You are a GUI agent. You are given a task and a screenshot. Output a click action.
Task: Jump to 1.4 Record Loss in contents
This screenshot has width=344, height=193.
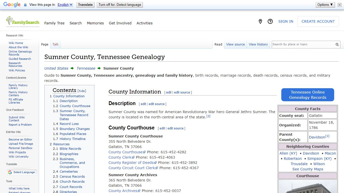coord(66,124)
